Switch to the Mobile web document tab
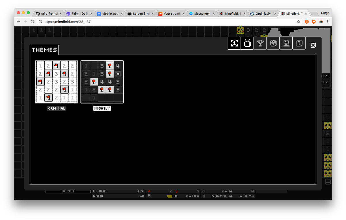This screenshot has width=346, height=220. point(110,14)
